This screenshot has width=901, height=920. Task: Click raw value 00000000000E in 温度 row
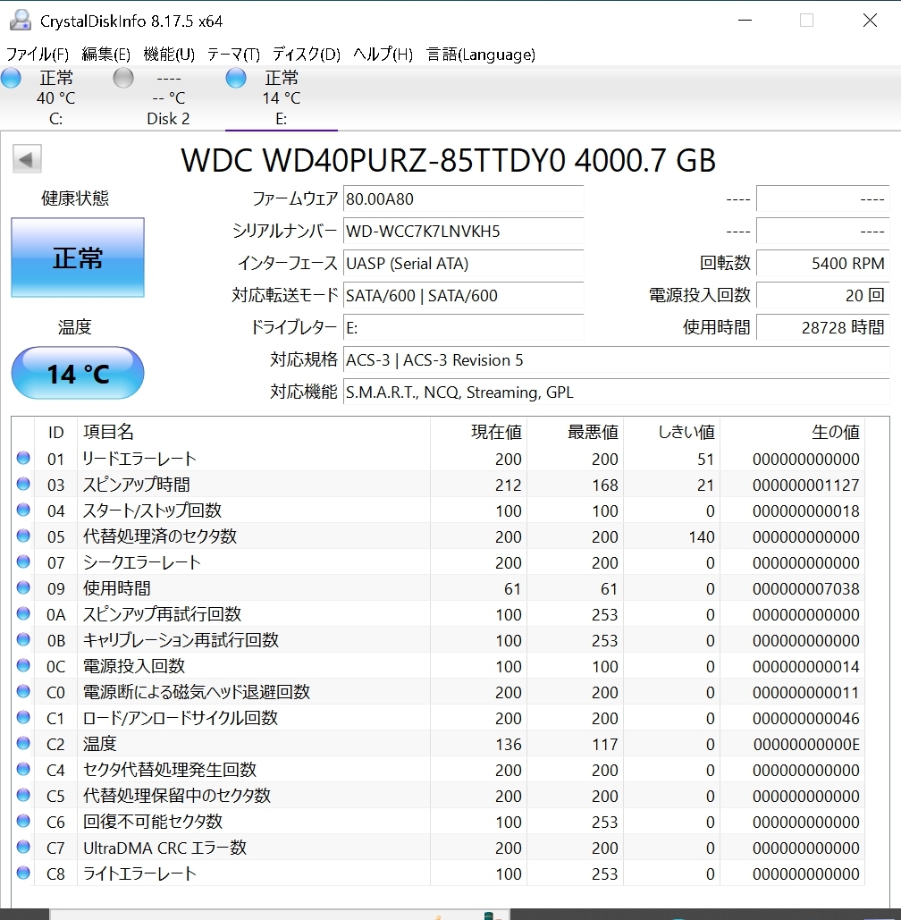806,744
